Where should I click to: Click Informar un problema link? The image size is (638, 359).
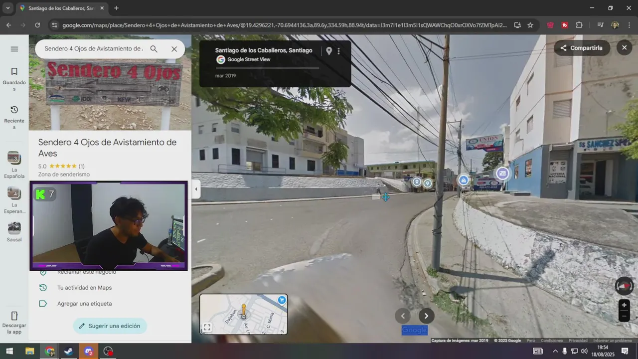[x=613, y=341]
